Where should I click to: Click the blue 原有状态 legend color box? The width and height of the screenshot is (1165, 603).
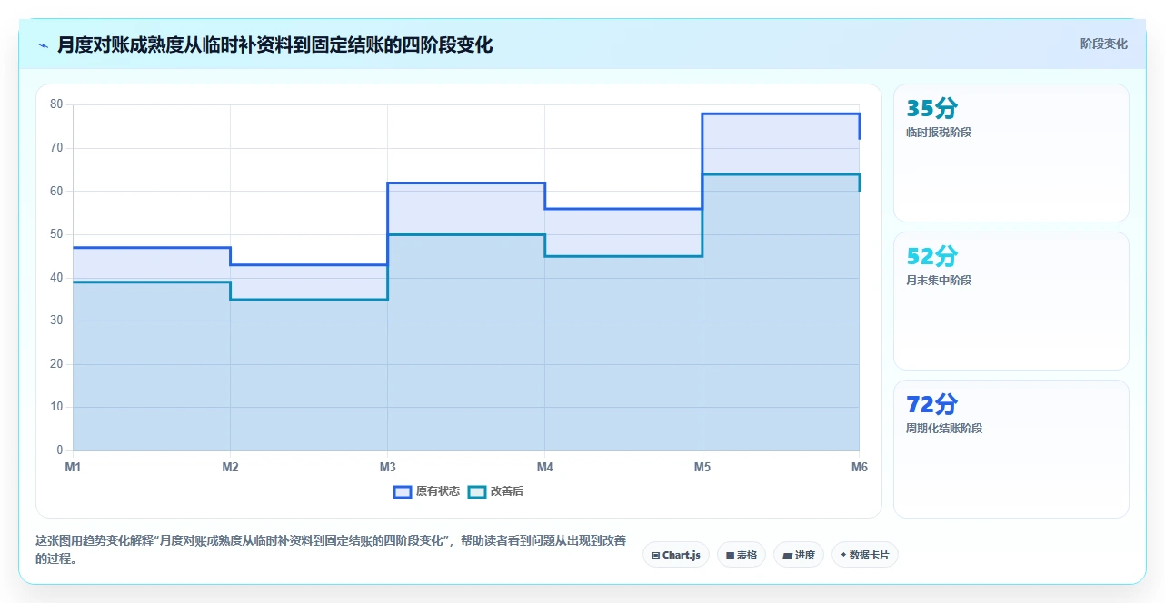click(403, 491)
